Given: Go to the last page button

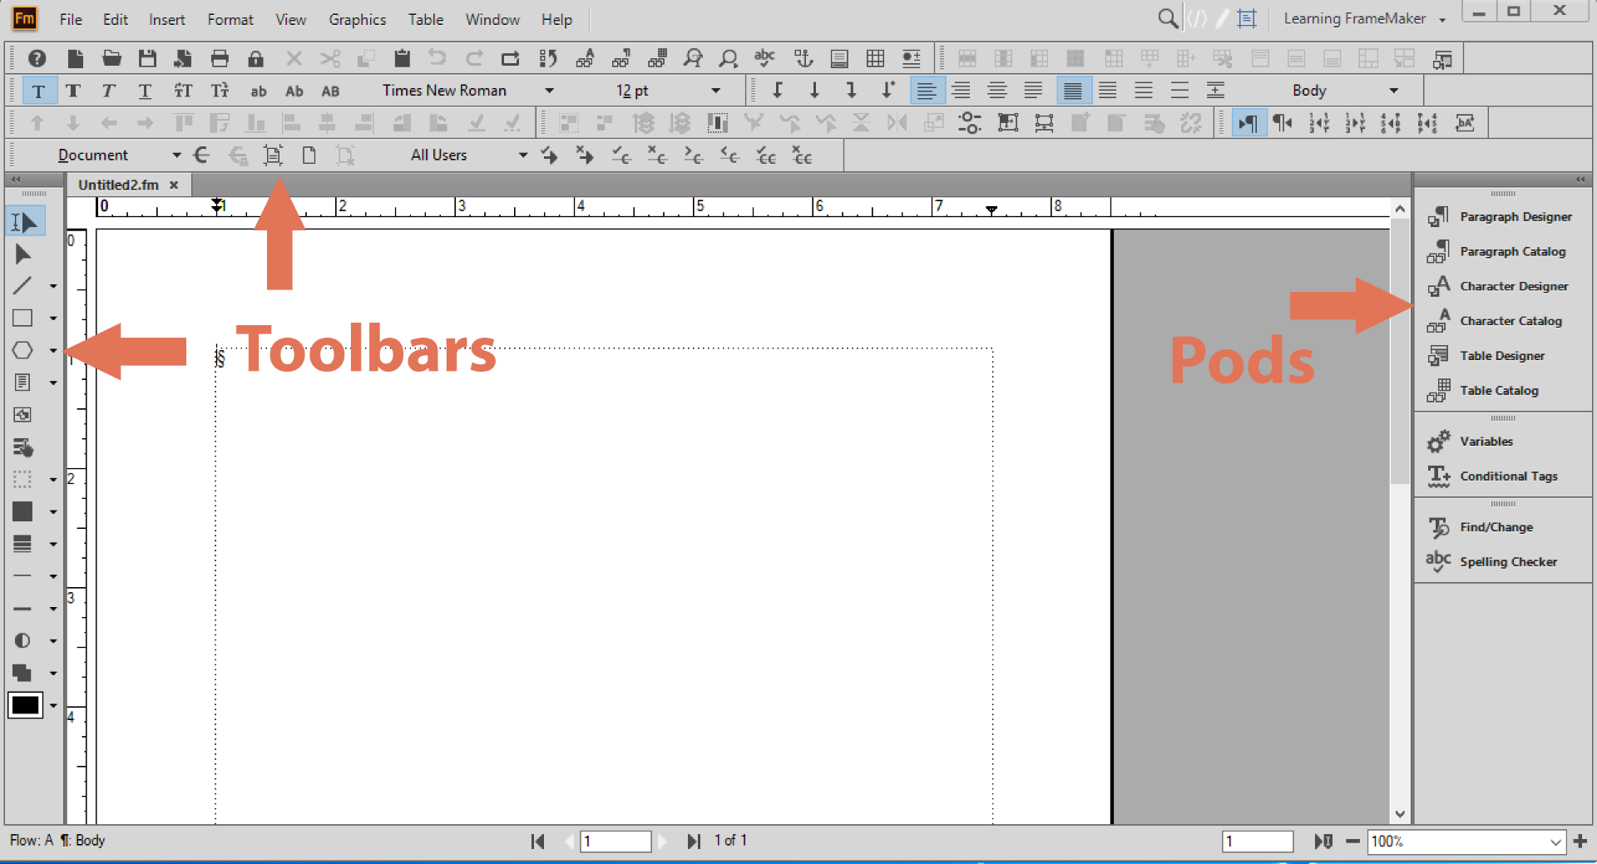Looking at the screenshot, I should 694,842.
